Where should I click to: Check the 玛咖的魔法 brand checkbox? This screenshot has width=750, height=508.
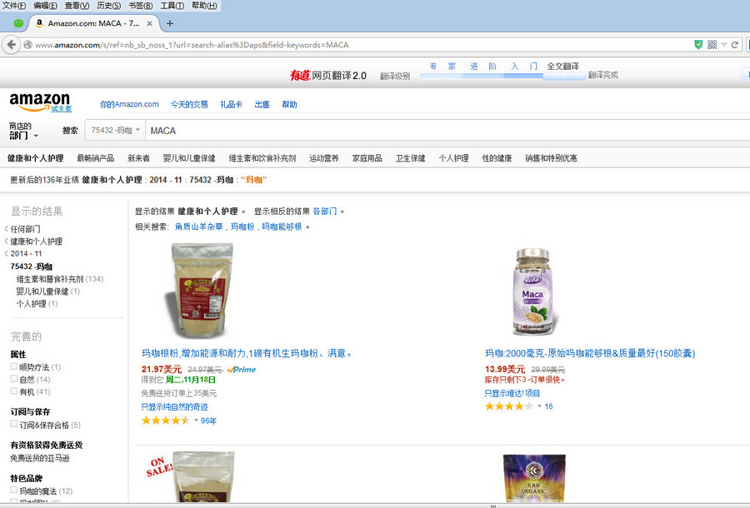pyautogui.click(x=14, y=491)
